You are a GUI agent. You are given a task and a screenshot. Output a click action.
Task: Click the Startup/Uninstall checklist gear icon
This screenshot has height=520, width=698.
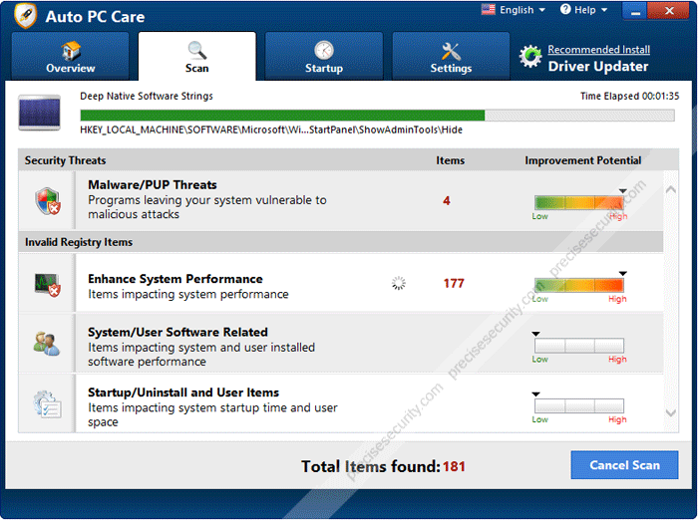pos(47,403)
